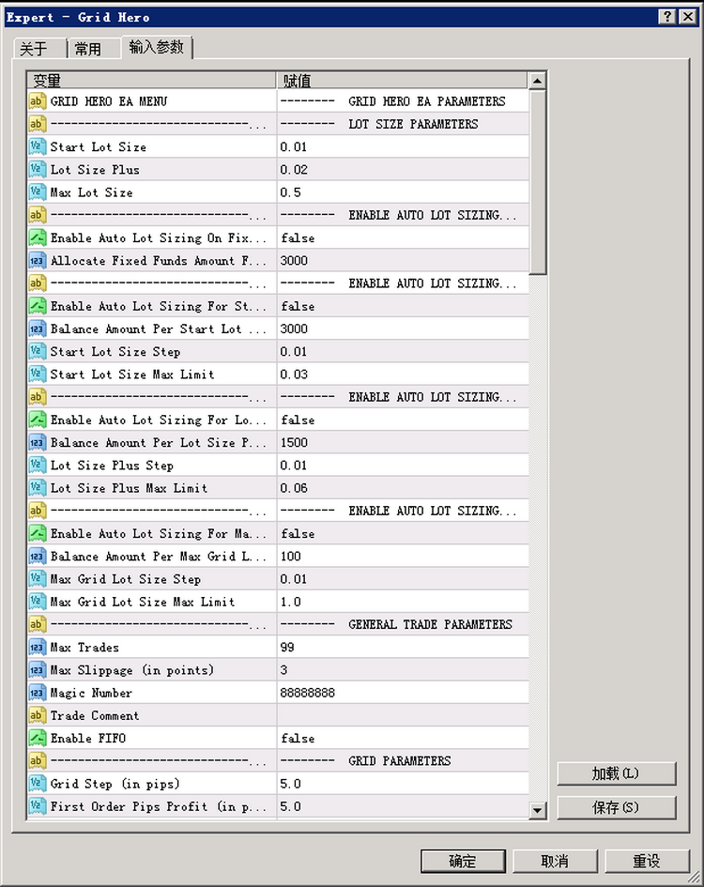Viewport: 704px width, 887px height.
Task: Click the 保存(S) save button
Action: click(617, 807)
